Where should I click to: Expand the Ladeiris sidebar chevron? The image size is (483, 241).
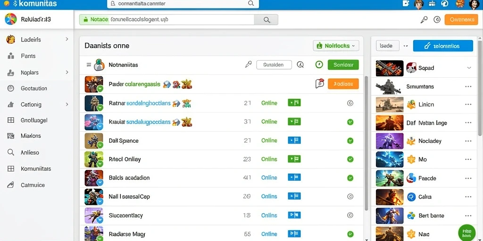pyautogui.click(x=67, y=40)
